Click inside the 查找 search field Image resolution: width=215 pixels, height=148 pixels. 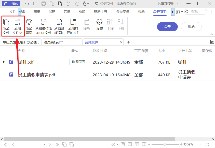click(196, 12)
